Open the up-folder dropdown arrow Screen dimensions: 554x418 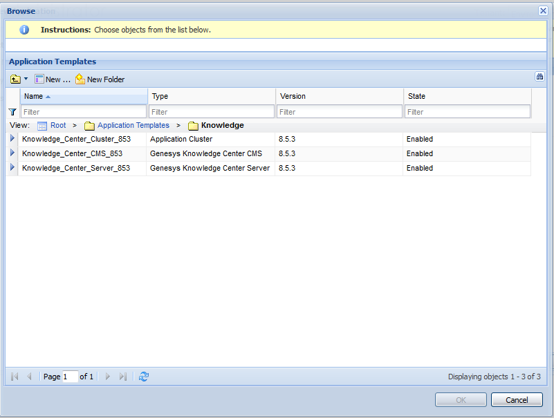coord(26,79)
